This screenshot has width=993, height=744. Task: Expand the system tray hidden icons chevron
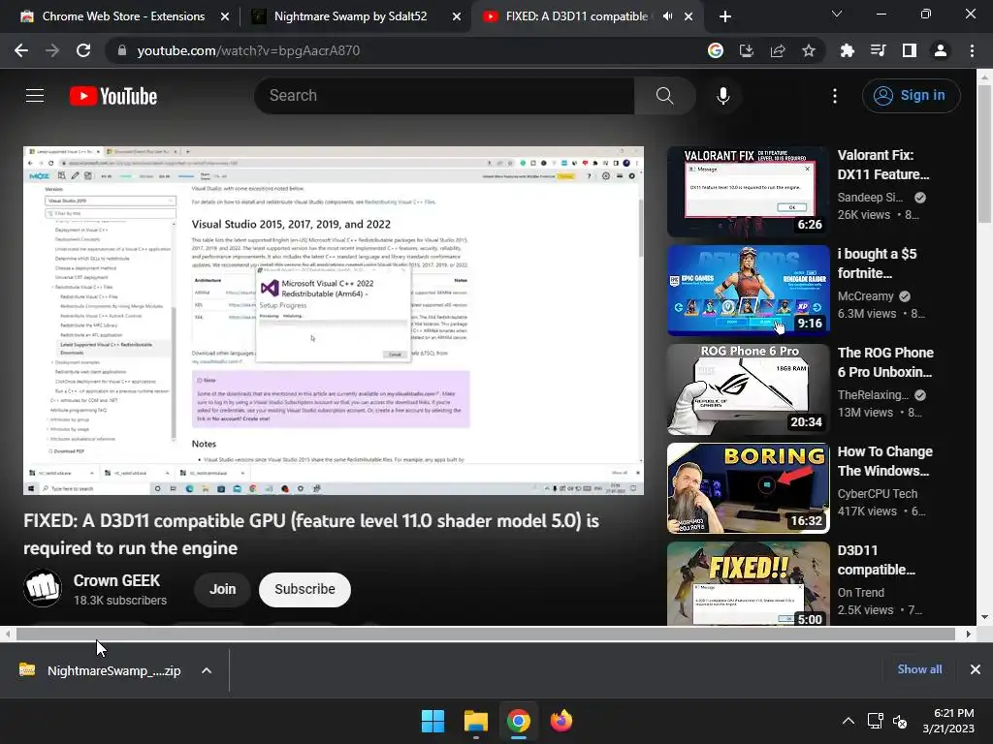coord(848,721)
